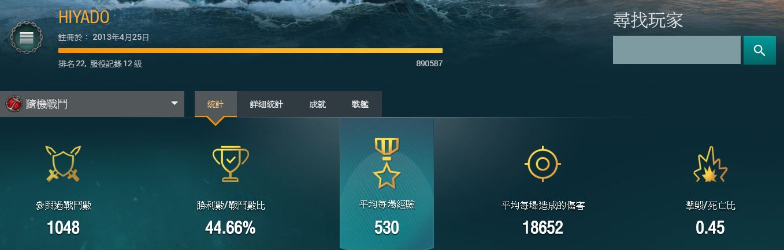Click the HIYADO player name

pyautogui.click(x=84, y=18)
